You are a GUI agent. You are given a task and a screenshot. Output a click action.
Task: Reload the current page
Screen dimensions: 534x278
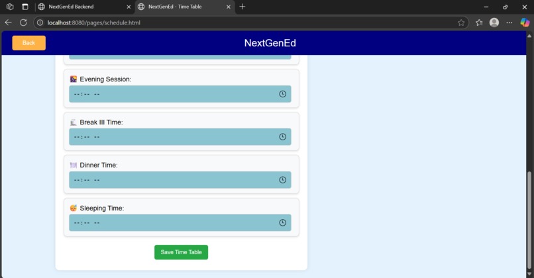[23, 23]
